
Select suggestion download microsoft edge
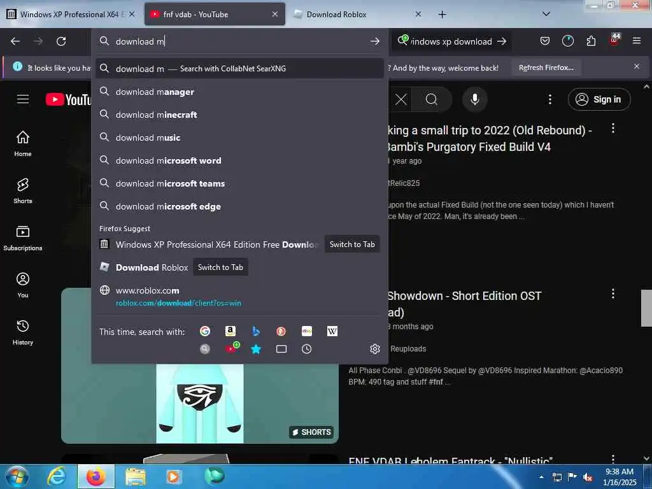pyautogui.click(x=239, y=206)
